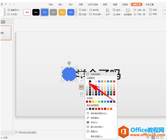
Task: Select the black Abc shape style
Action: pos(36,12)
